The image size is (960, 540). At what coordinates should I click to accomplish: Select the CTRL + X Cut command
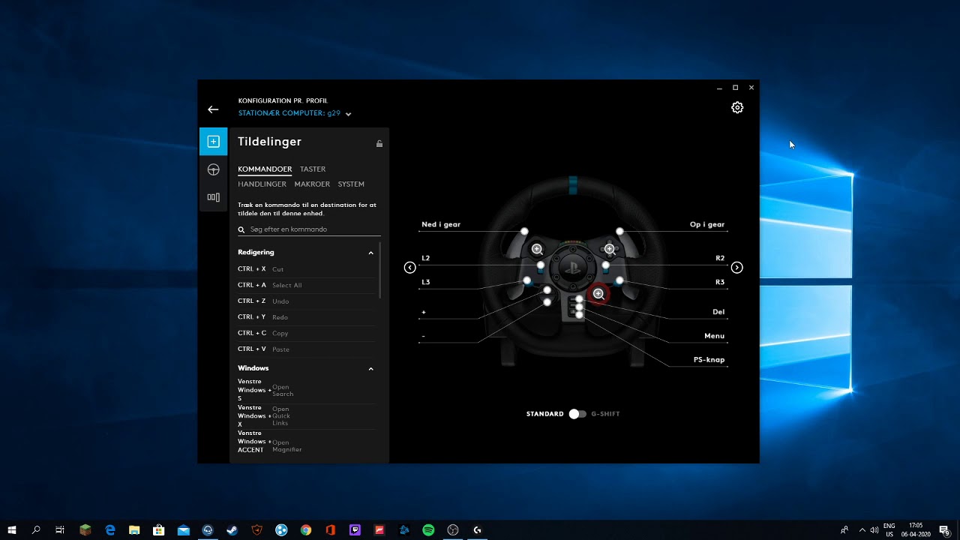[x=306, y=269]
